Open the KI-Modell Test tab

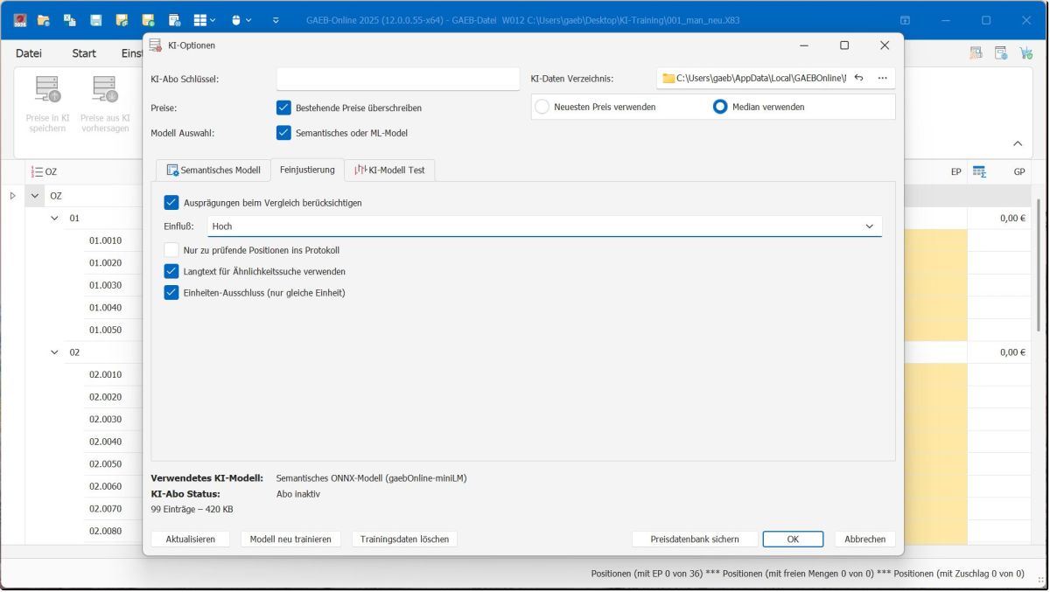389,171
